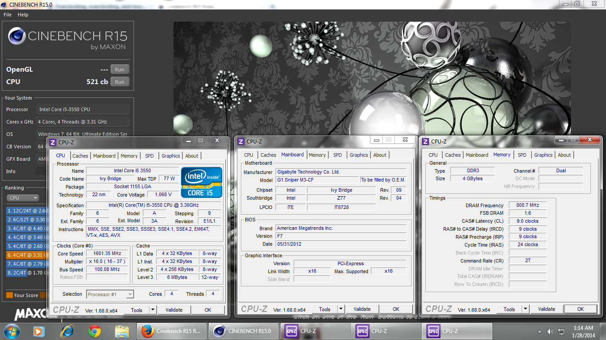Open Memory tab in left CPU-Z window
Image resolution: width=606 pixels, height=340 pixels.
[x=129, y=156]
